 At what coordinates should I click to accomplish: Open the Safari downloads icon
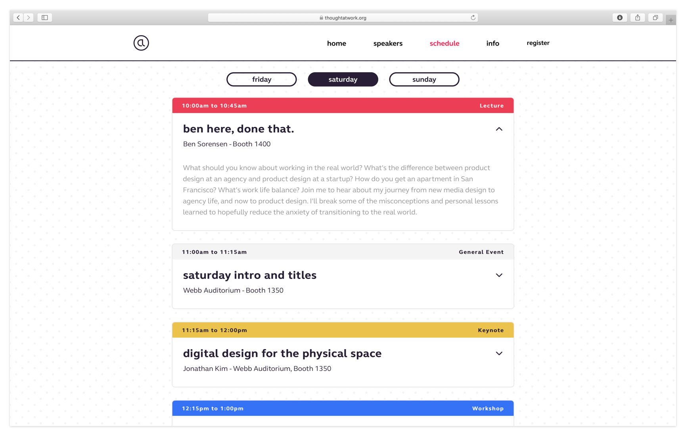(620, 17)
